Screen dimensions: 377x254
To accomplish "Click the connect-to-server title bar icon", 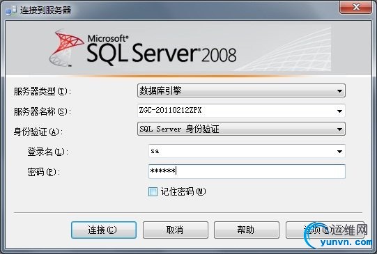I will (x=11, y=10).
